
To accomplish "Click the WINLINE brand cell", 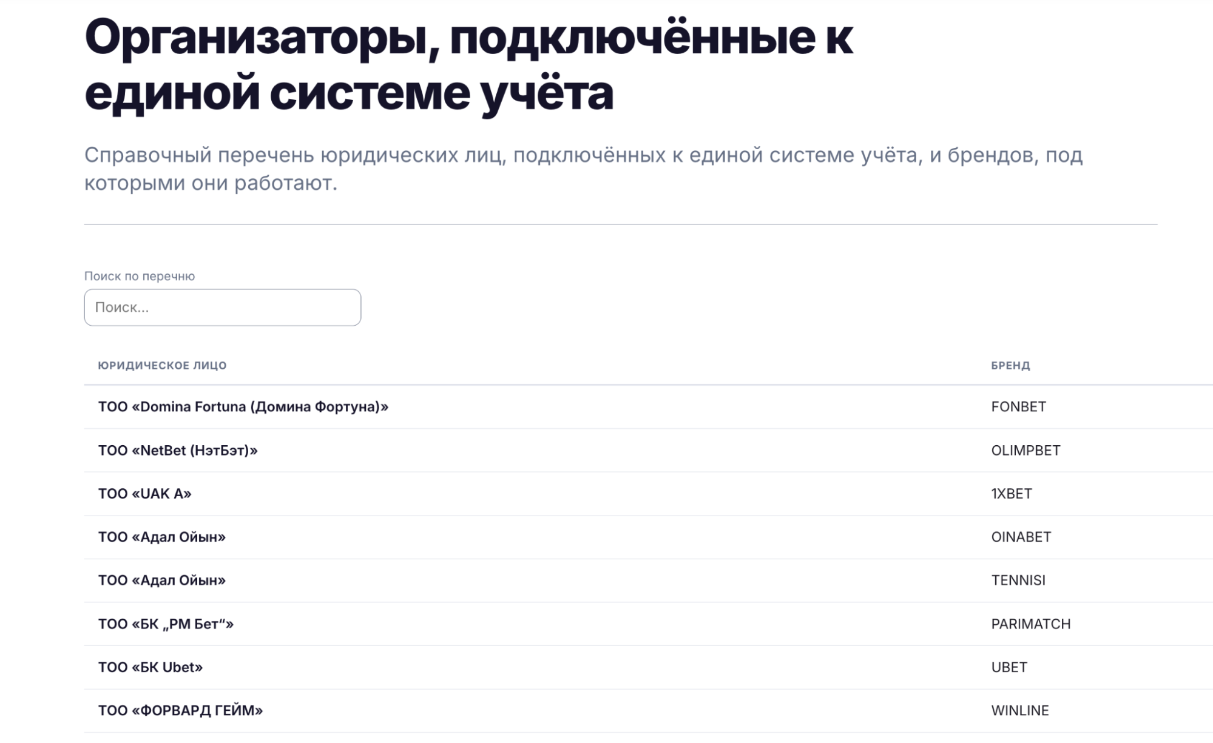I will click(1019, 710).
